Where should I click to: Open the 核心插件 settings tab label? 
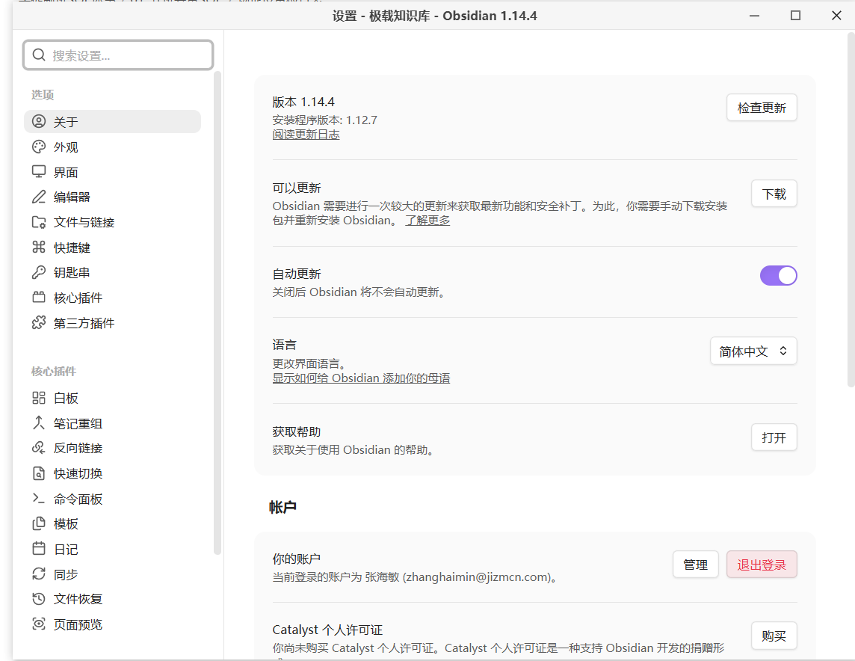pyautogui.click(x=78, y=298)
